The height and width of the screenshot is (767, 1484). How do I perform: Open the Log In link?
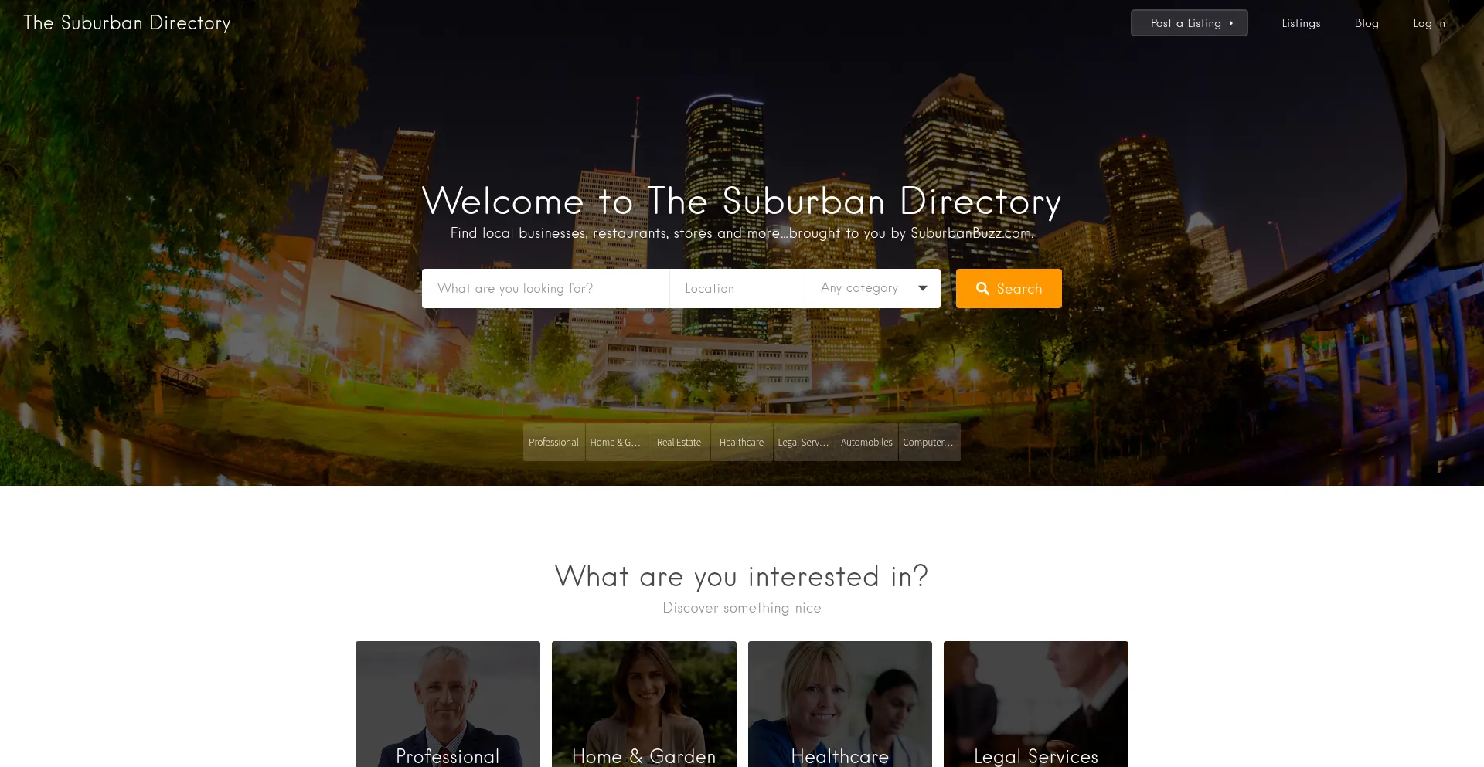(x=1429, y=23)
